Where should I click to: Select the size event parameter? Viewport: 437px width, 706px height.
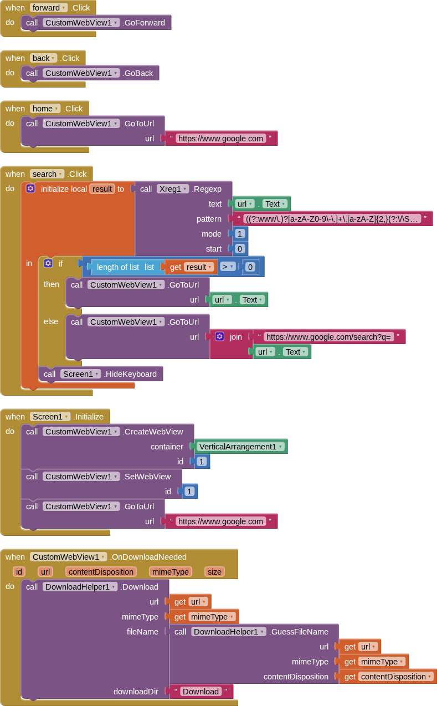(x=214, y=572)
